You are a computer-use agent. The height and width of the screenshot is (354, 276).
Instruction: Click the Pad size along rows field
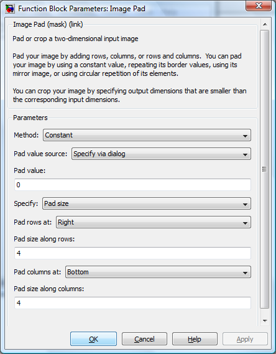tap(132, 253)
